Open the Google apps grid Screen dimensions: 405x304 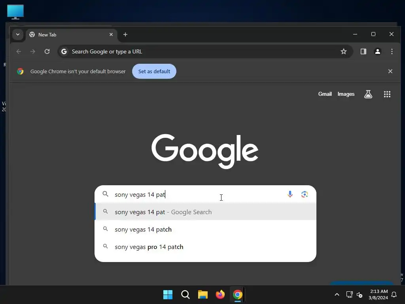pos(387,94)
